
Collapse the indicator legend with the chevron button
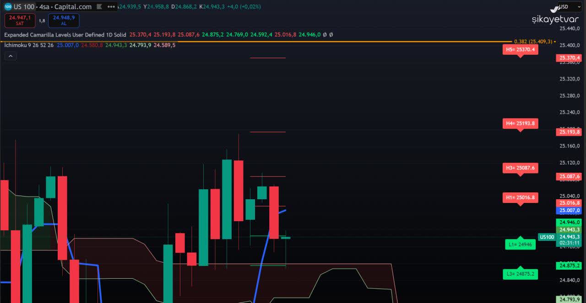(x=11, y=56)
